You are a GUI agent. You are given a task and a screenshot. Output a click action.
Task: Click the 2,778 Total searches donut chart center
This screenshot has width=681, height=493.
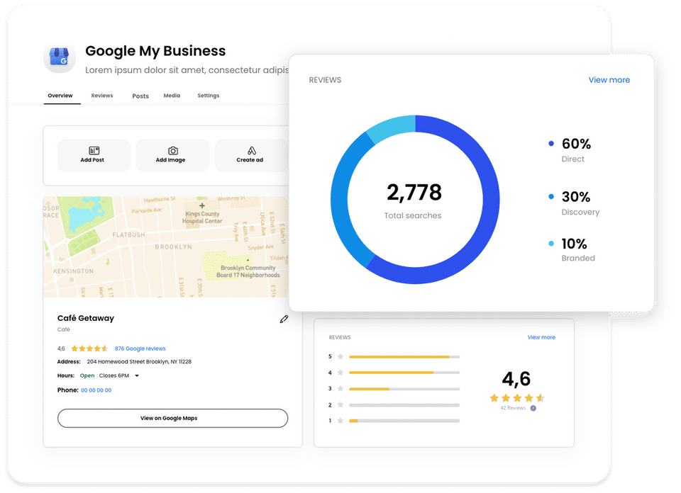click(x=415, y=200)
